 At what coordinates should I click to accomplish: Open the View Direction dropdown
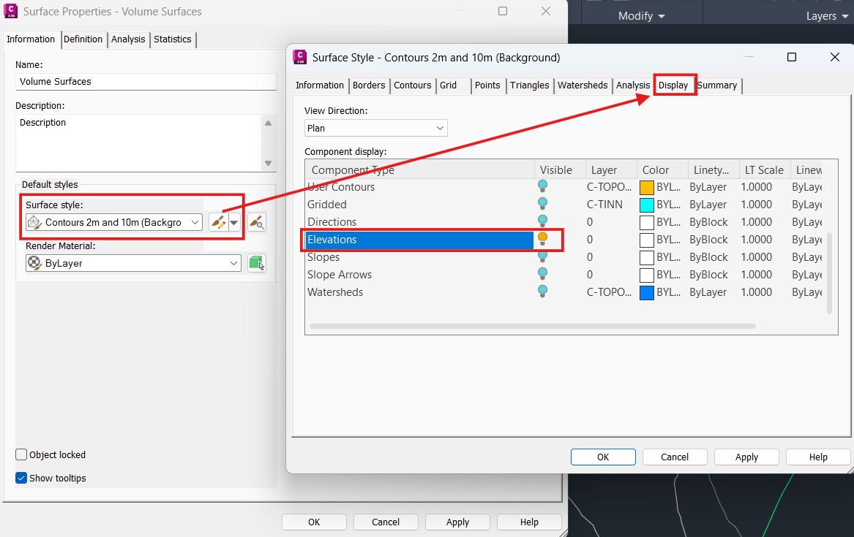375,128
